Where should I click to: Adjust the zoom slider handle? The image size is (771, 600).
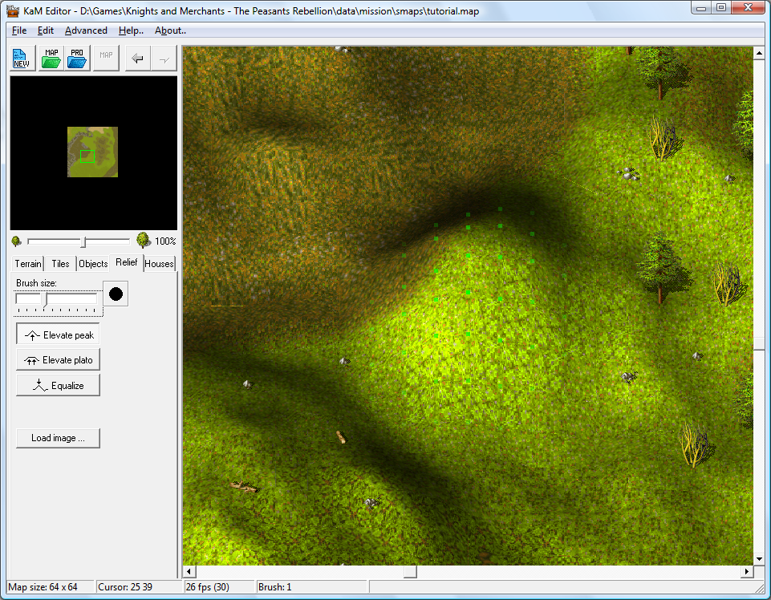(83, 241)
